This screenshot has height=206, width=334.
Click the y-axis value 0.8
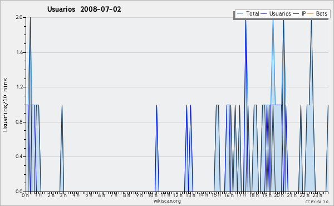click(19, 122)
